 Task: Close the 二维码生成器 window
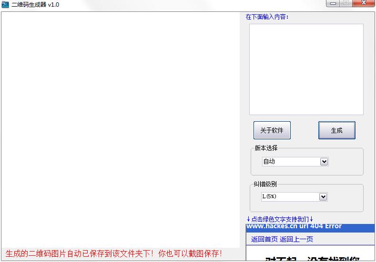pyautogui.click(x=364, y=3)
